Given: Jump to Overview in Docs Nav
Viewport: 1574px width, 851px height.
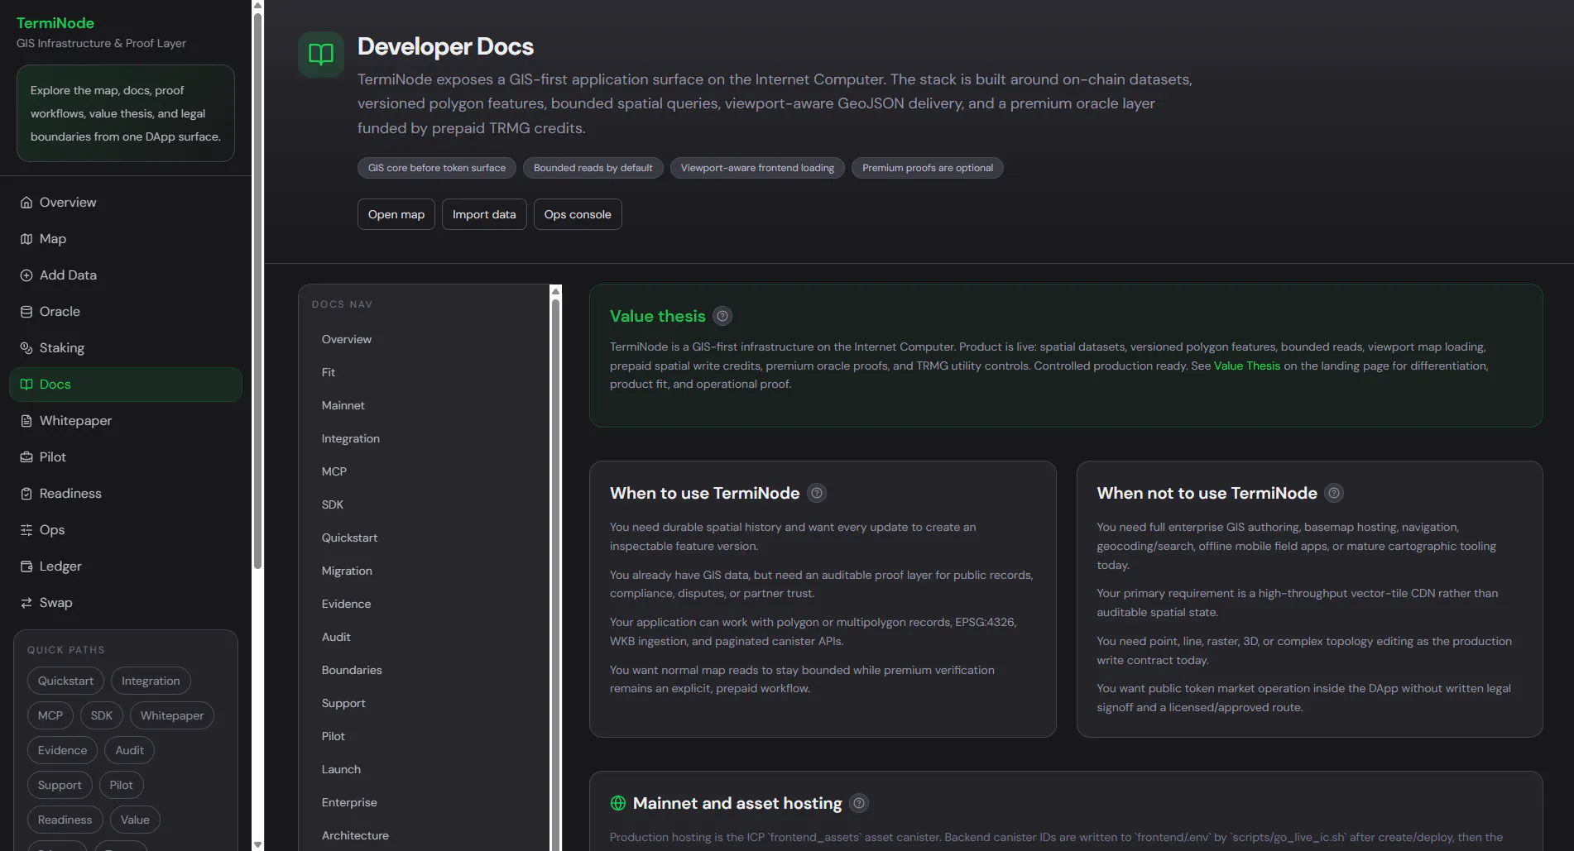Looking at the screenshot, I should [x=424, y=339].
